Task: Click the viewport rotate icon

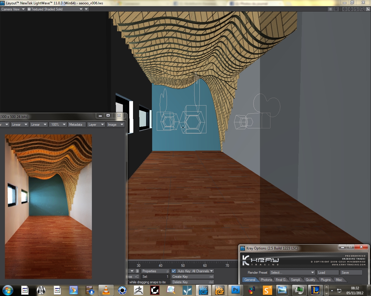Action: 356,9
